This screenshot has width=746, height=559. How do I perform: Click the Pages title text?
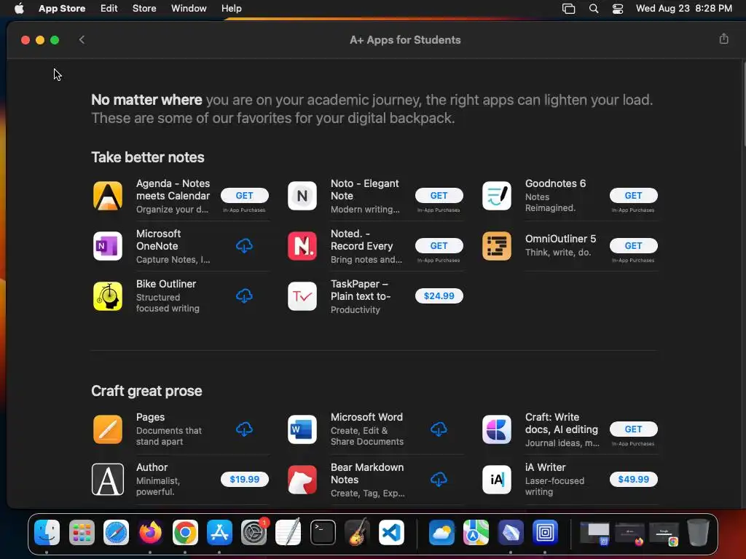click(150, 417)
